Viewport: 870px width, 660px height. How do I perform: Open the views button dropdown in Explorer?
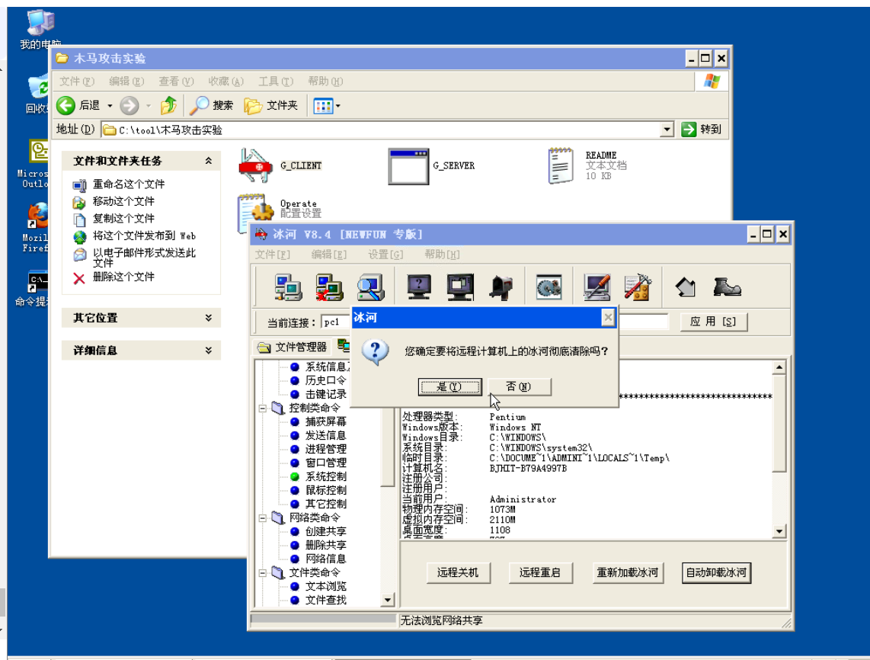(338, 105)
